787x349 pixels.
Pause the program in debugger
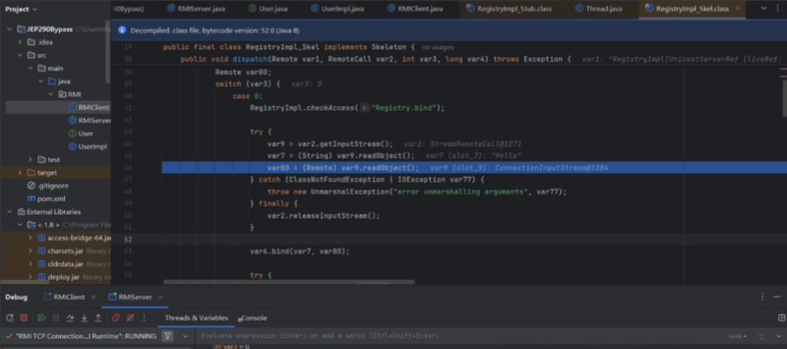tap(55, 318)
